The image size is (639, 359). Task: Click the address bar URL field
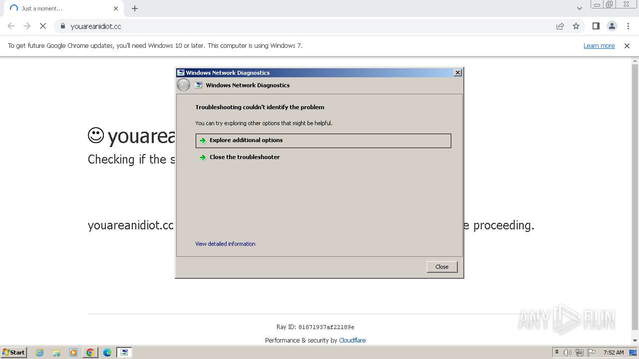310,26
